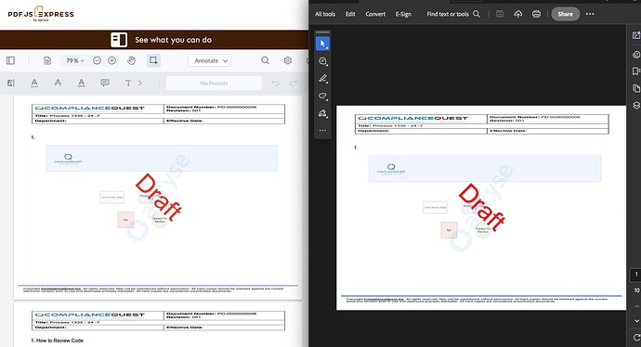Click the search magnifier in PDF.js Express
The height and width of the screenshot is (347, 641).
[266, 60]
